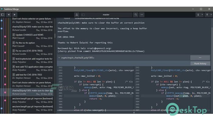The height and width of the screenshot is (121, 213).
Task: Open the stash icon button
Action: coord(77,15)
